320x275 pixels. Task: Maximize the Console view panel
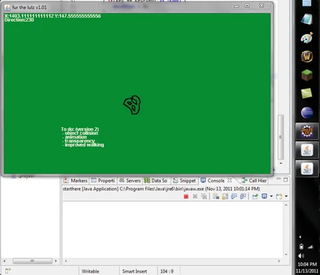click(285, 179)
